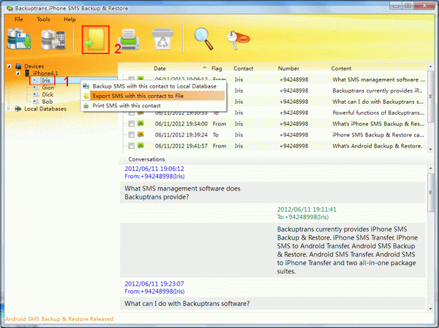This screenshot has width=439, height=328.
Task: Select the Gion contact in tree
Action: point(48,88)
